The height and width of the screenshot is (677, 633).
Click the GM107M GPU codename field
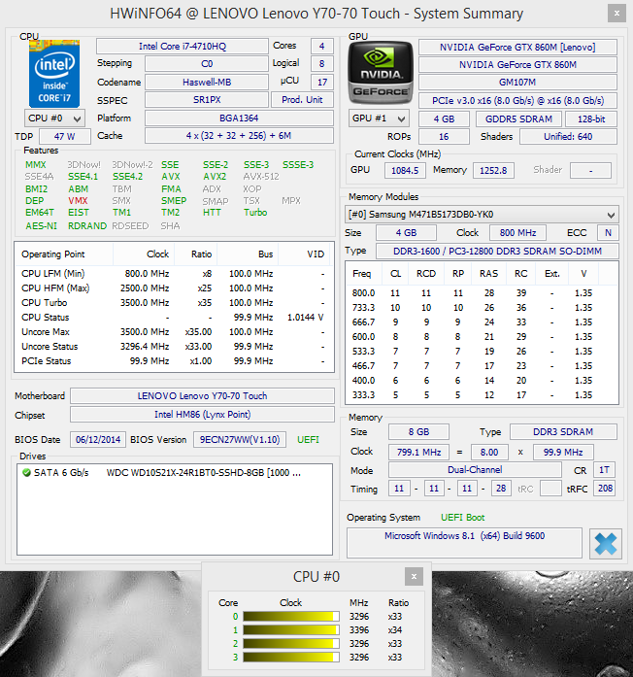pos(517,82)
